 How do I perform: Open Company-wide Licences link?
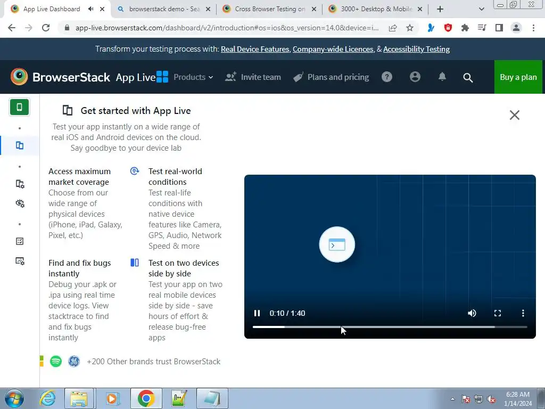333,50
